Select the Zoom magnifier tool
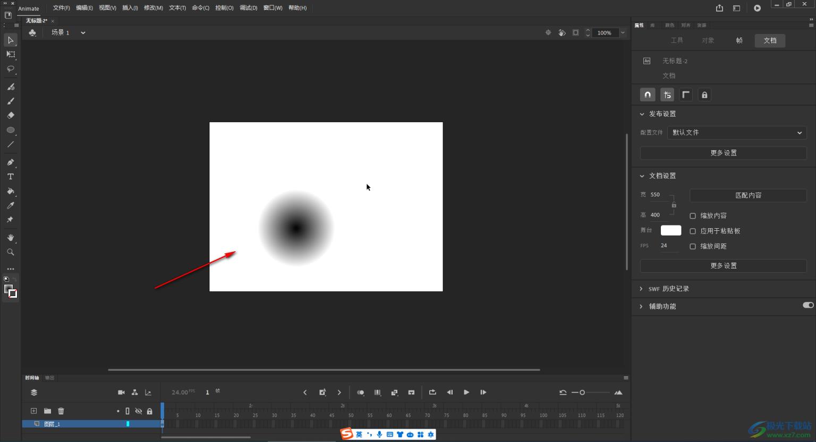 click(x=11, y=252)
